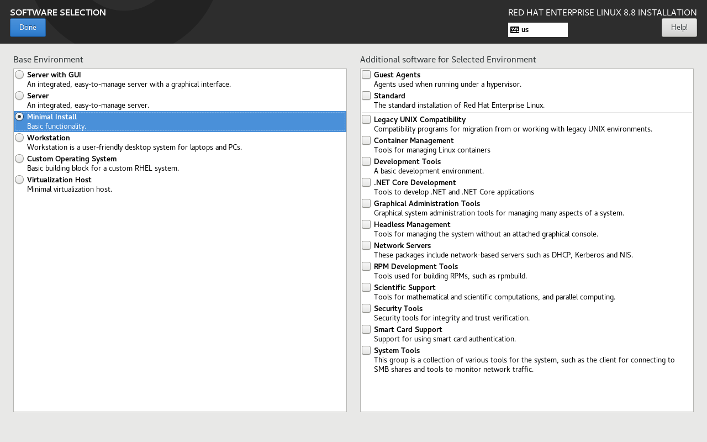Click 'Minimal virtualization host.' description text
This screenshot has height=442, width=707.
tap(70, 190)
